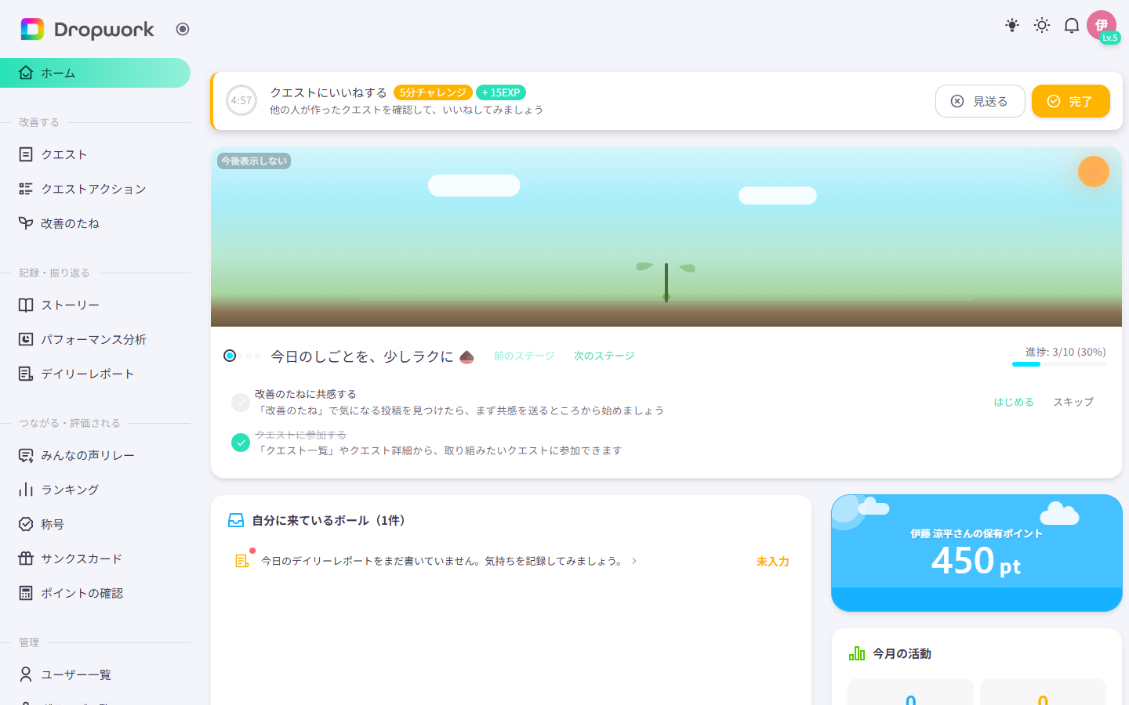This screenshot has height=705, width=1129.
Task: Check the 改善のたねに共感する task circle
Action: [x=241, y=403]
